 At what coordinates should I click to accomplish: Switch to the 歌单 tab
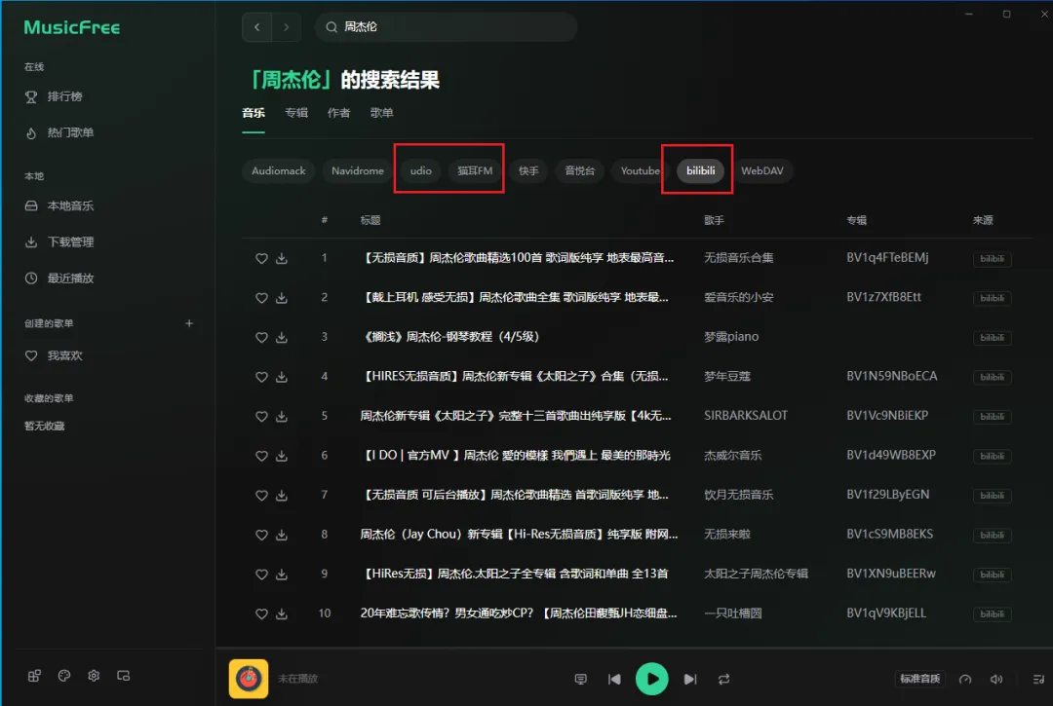click(x=381, y=113)
